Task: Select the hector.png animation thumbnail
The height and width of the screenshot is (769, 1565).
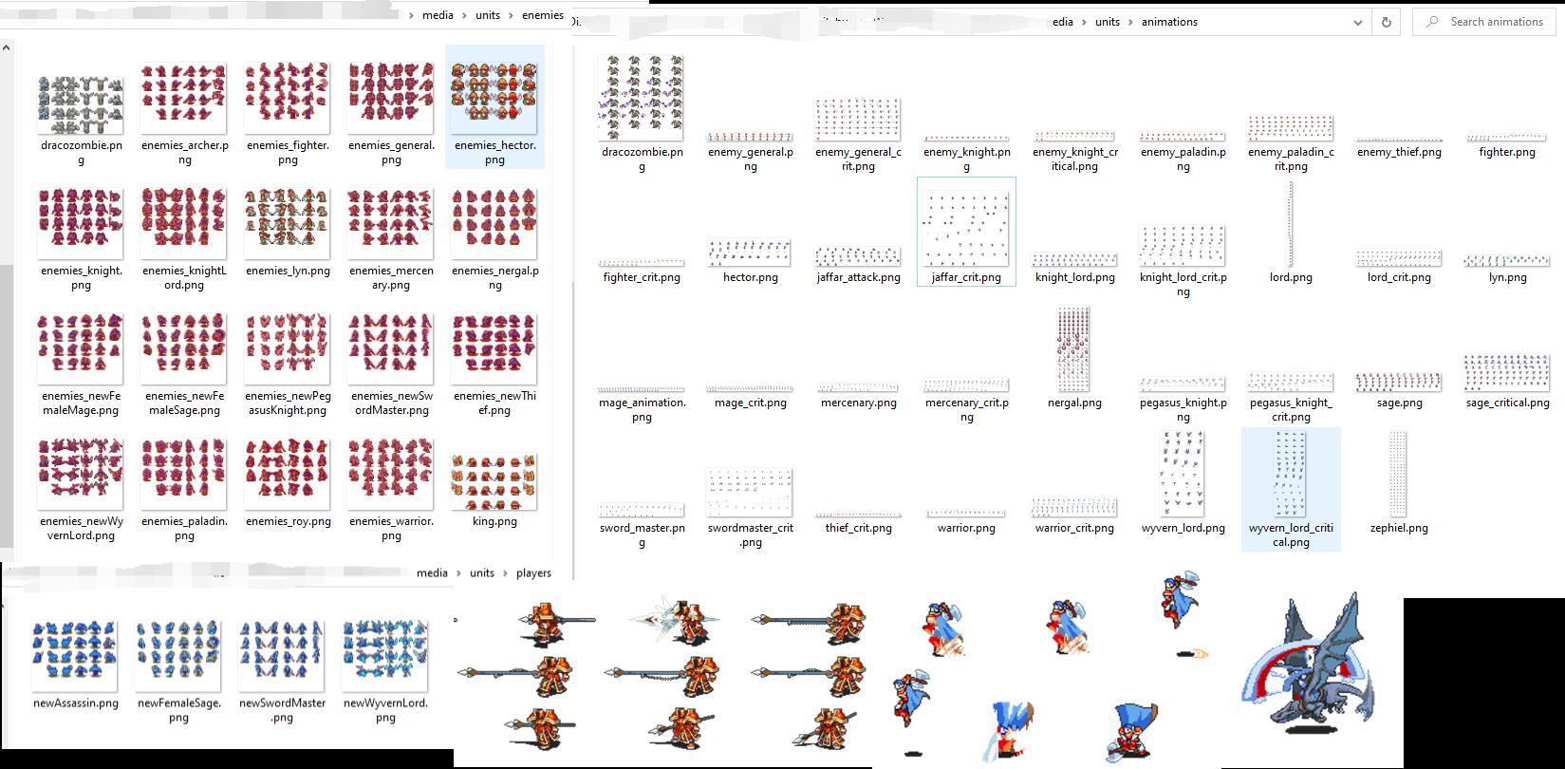Action: click(x=750, y=253)
